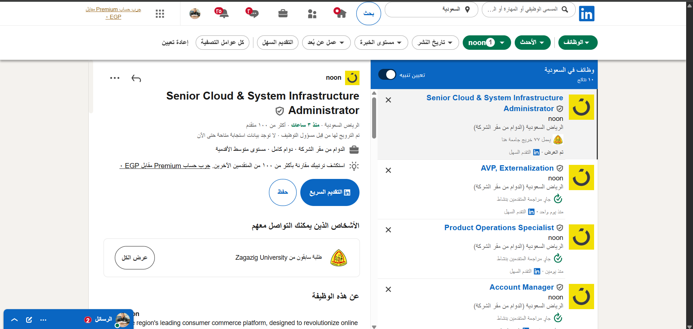
Task: Click the location pin icon
Action: coord(467,9)
